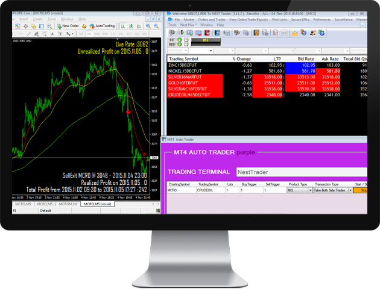The width and height of the screenshot is (380, 289).
Task: Open Nest Plus menu
Action: pyautogui.click(x=188, y=25)
